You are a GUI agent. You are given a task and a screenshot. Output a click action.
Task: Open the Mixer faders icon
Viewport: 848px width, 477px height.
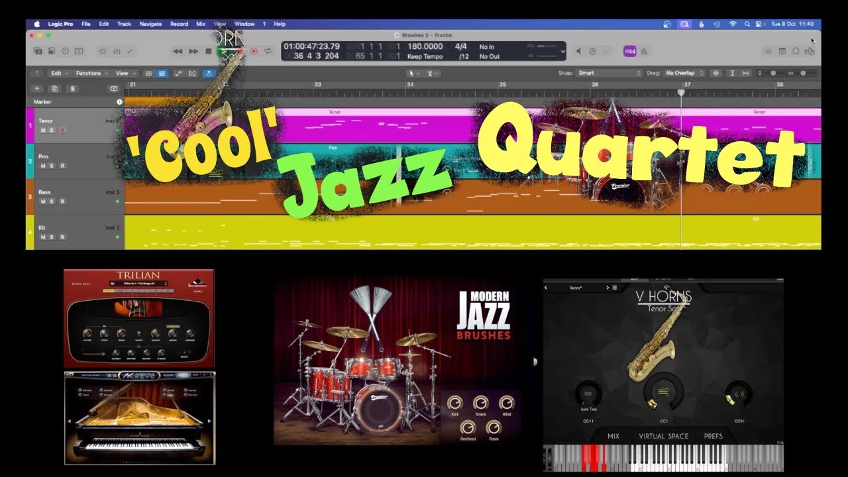point(117,51)
